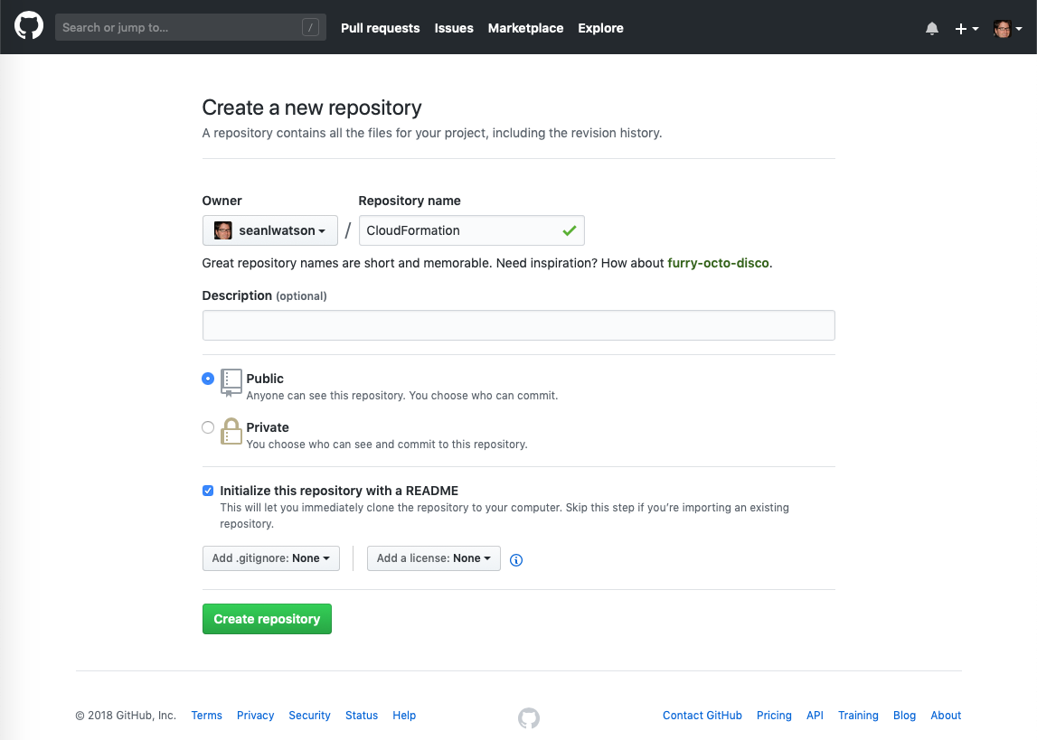Open Explore in top navigation
Viewport: 1037px width, 740px height.
[600, 28]
